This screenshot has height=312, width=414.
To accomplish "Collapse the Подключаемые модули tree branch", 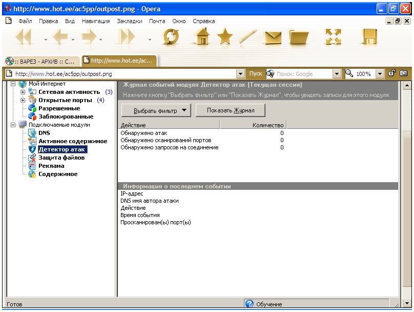I will (13, 125).
